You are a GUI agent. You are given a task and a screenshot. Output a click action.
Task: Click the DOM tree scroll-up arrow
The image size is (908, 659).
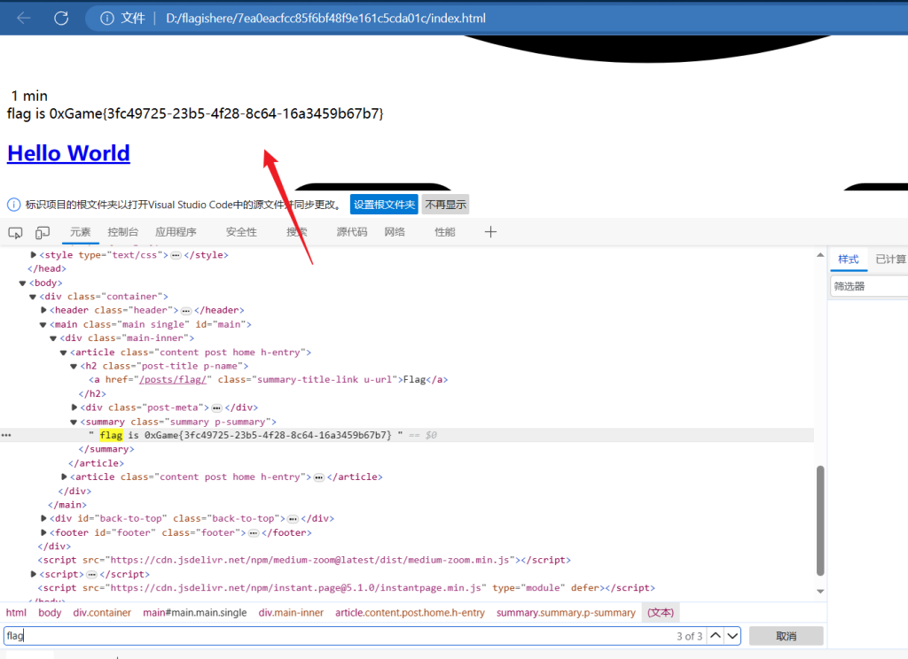click(820, 255)
